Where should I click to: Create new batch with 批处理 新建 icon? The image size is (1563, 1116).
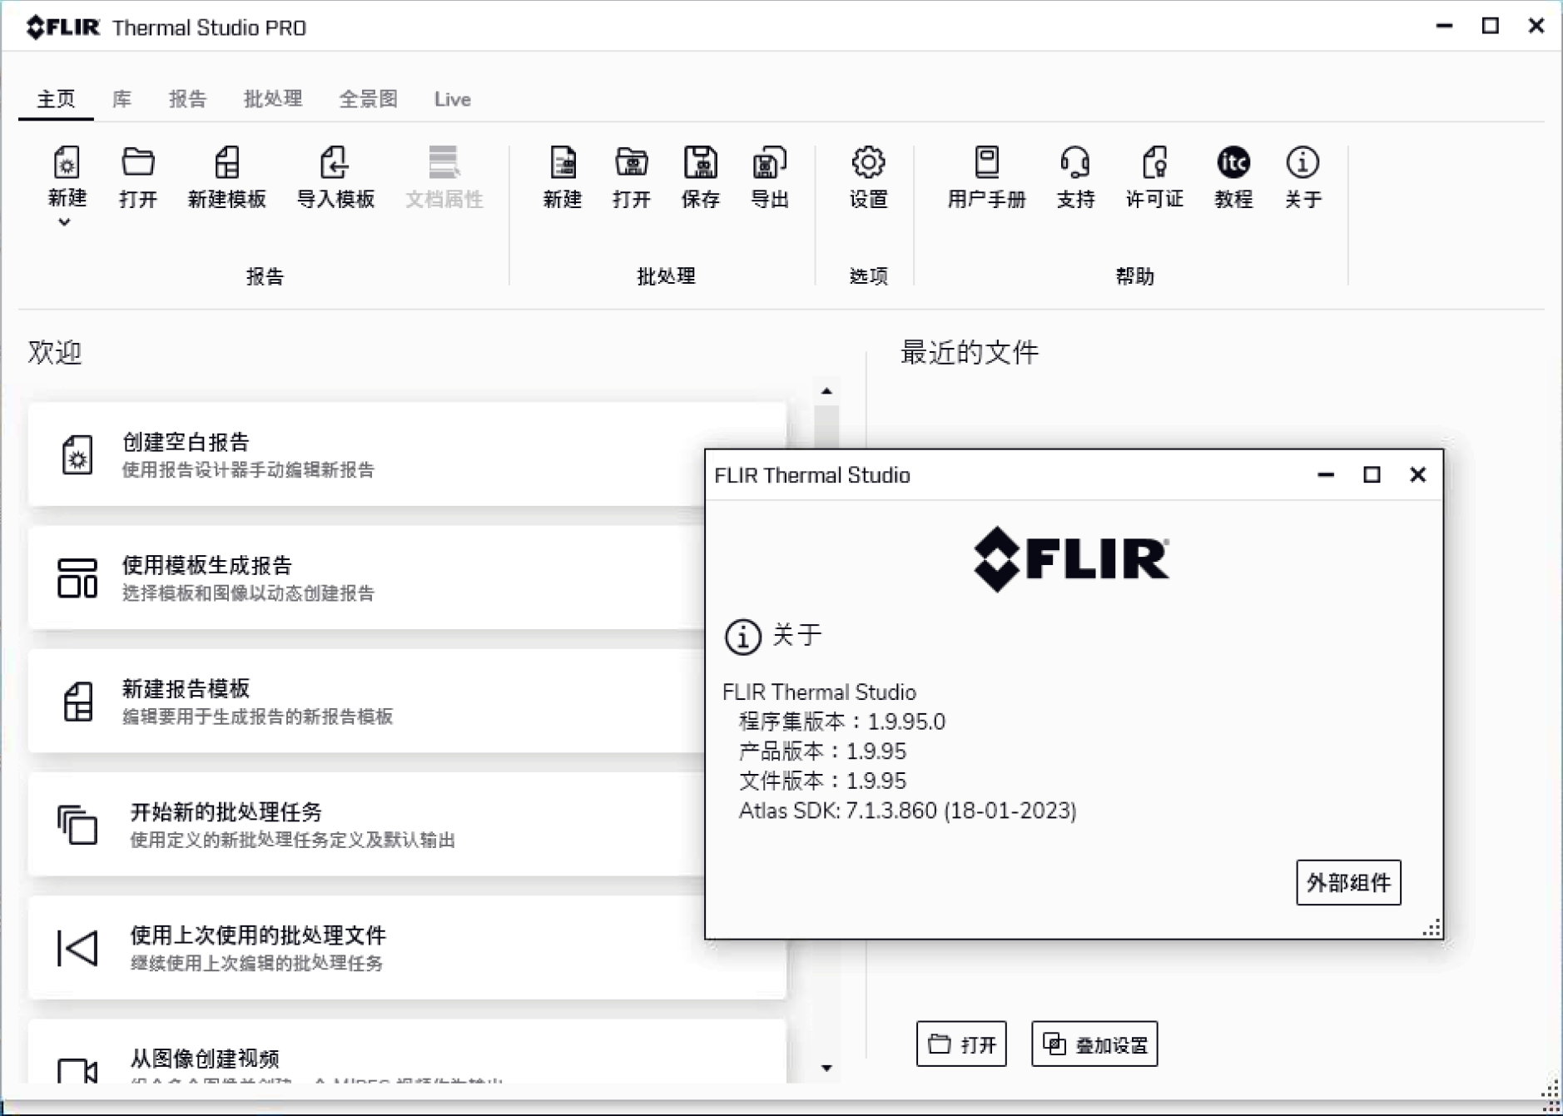tap(563, 162)
